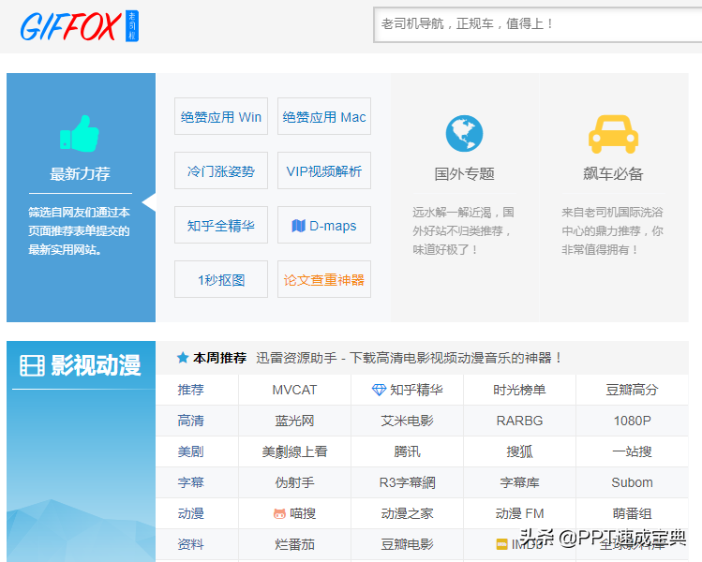Screen dimensions: 702x562
Task: Click the star icon next to 本周推荐
Action: tap(183, 358)
